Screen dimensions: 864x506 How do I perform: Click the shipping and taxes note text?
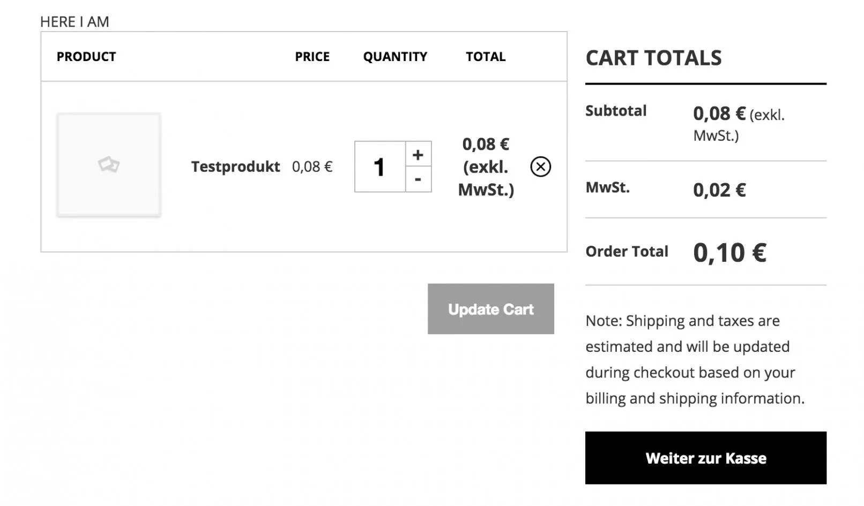(695, 359)
